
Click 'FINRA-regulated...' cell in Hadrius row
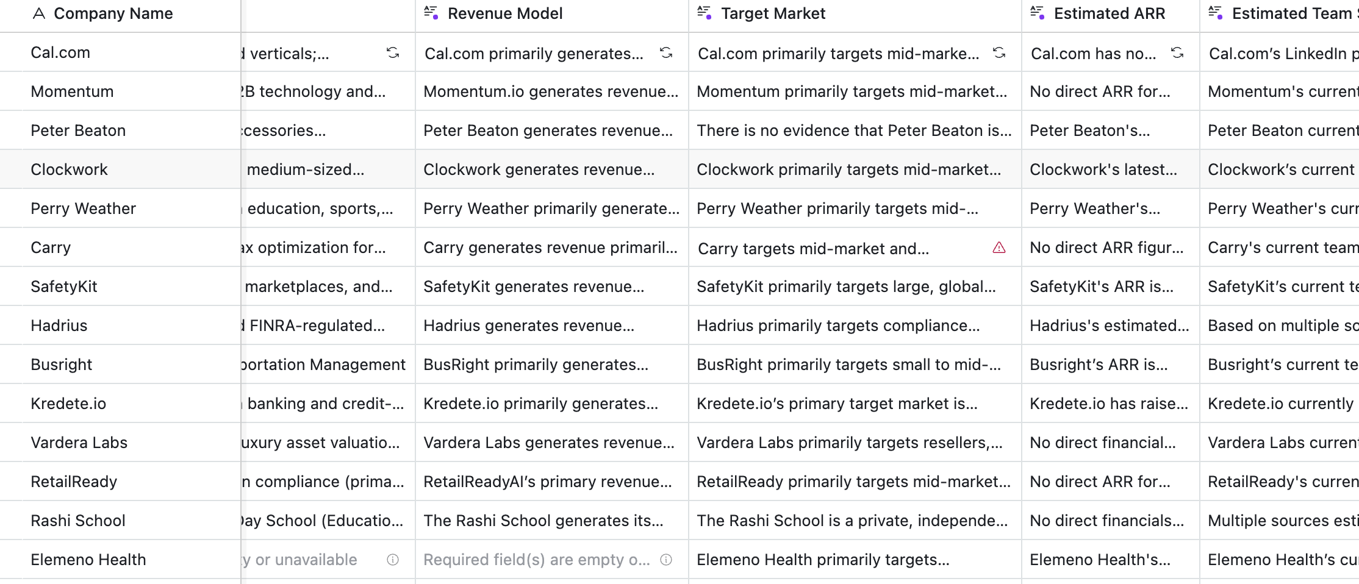pyautogui.click(x=328, y=326)
